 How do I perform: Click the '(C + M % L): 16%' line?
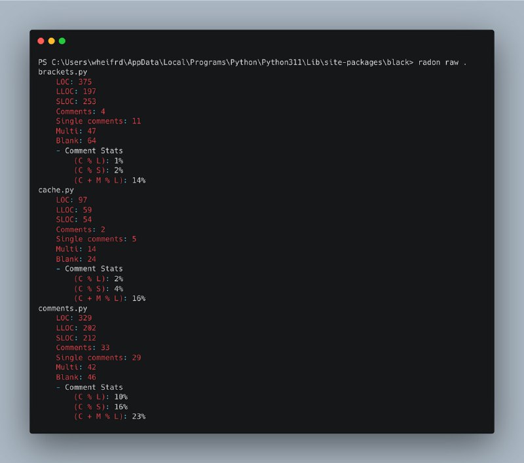pyautogui.click(x=110, y=299)
